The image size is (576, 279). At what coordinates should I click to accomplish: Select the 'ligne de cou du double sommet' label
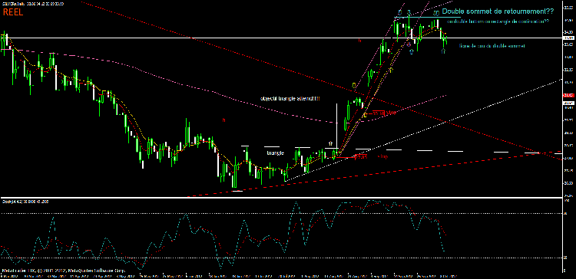pyautogui.click(x=492, y=46)
